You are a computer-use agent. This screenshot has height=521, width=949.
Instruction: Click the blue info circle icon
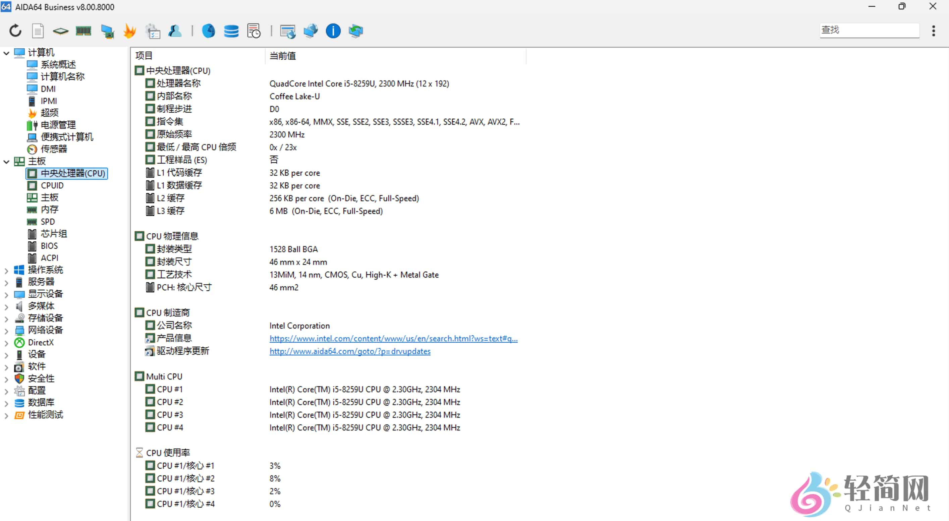(333, 31)
